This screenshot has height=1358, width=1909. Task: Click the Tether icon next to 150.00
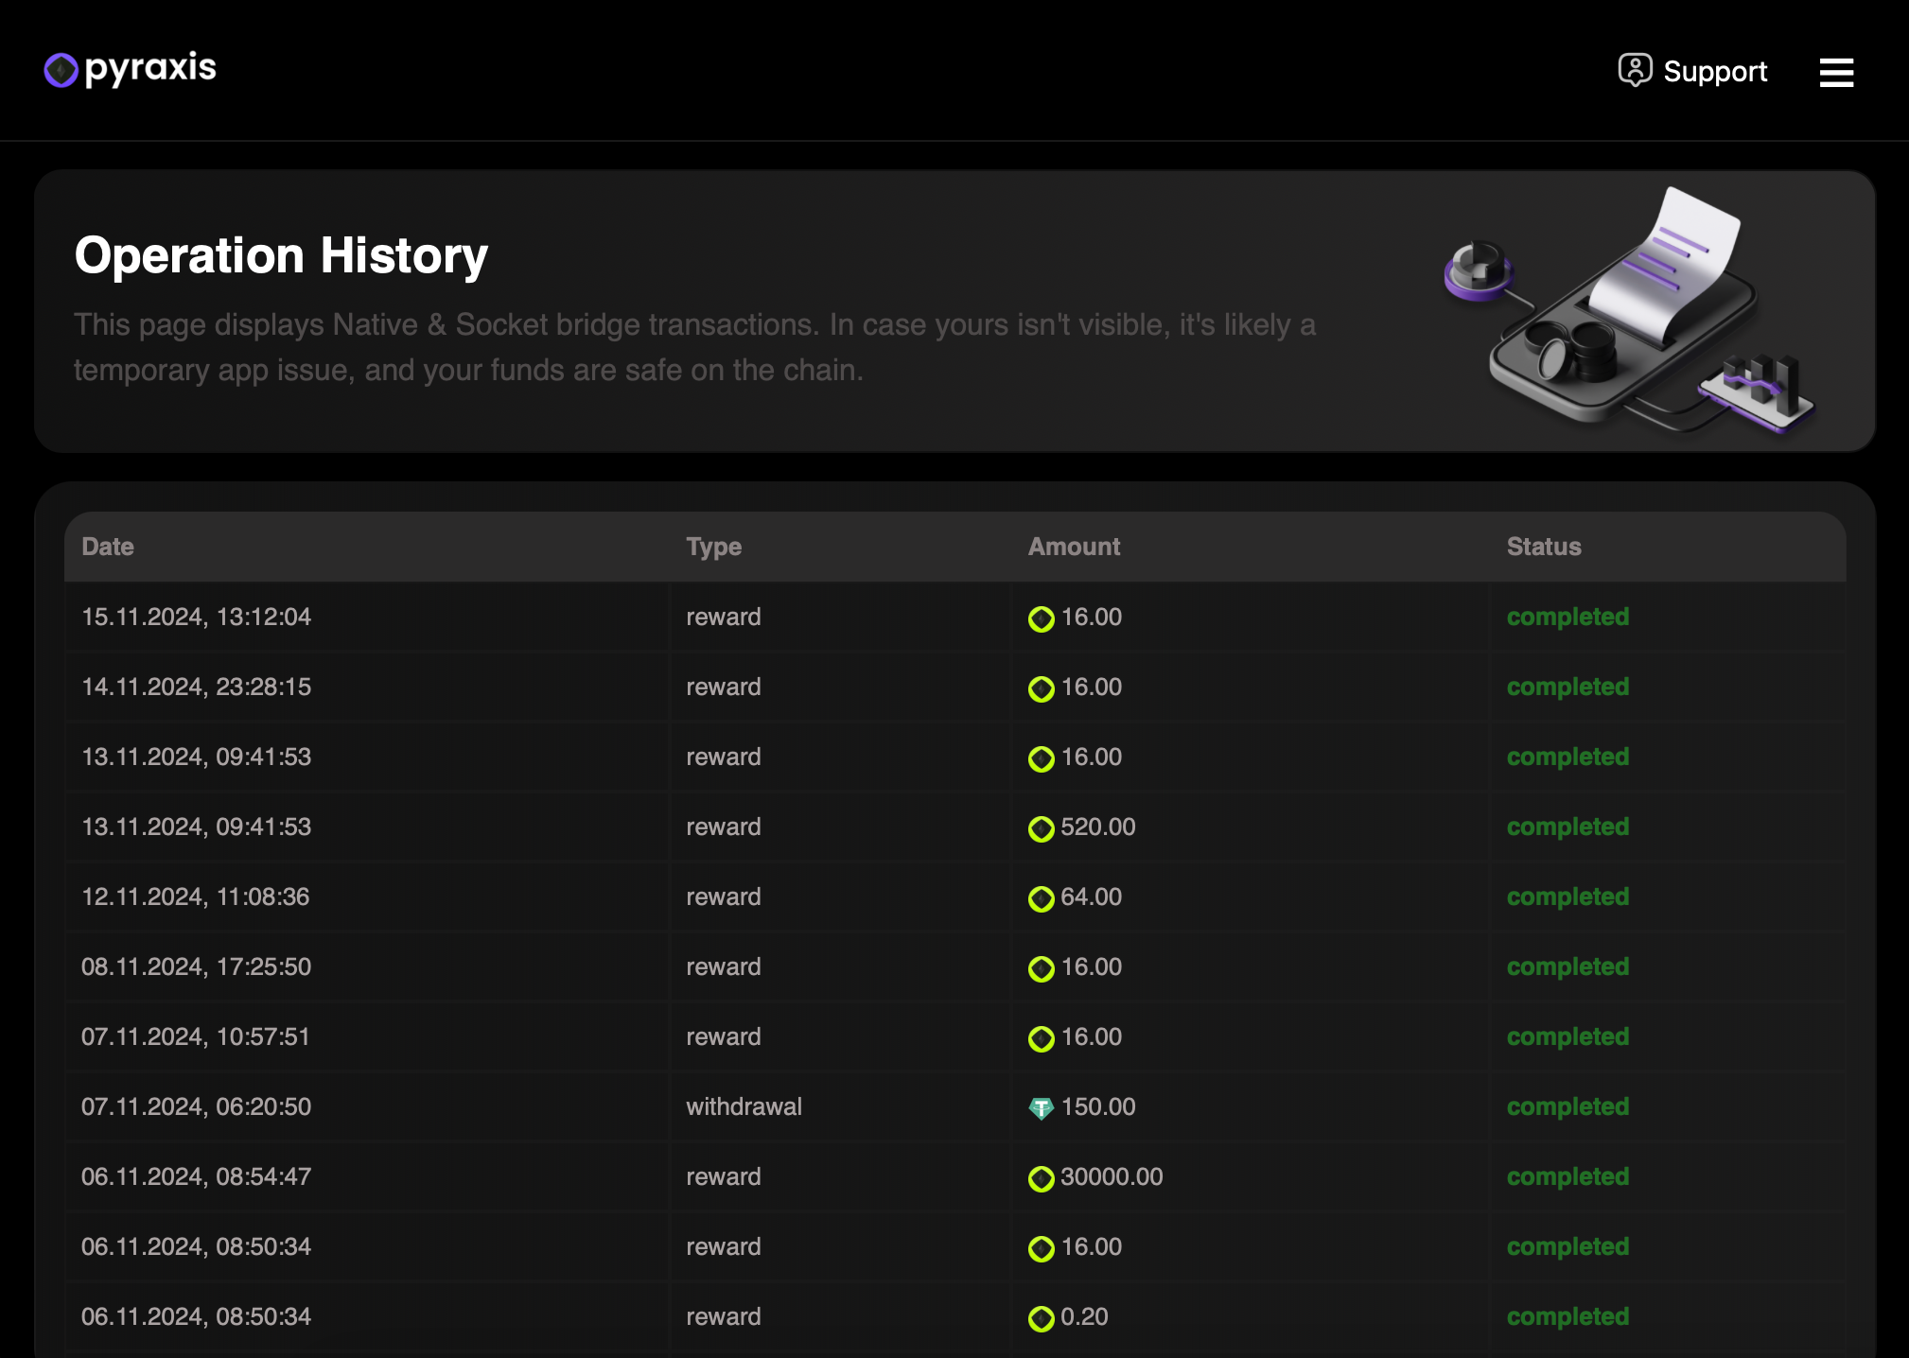[1042, 1108]
